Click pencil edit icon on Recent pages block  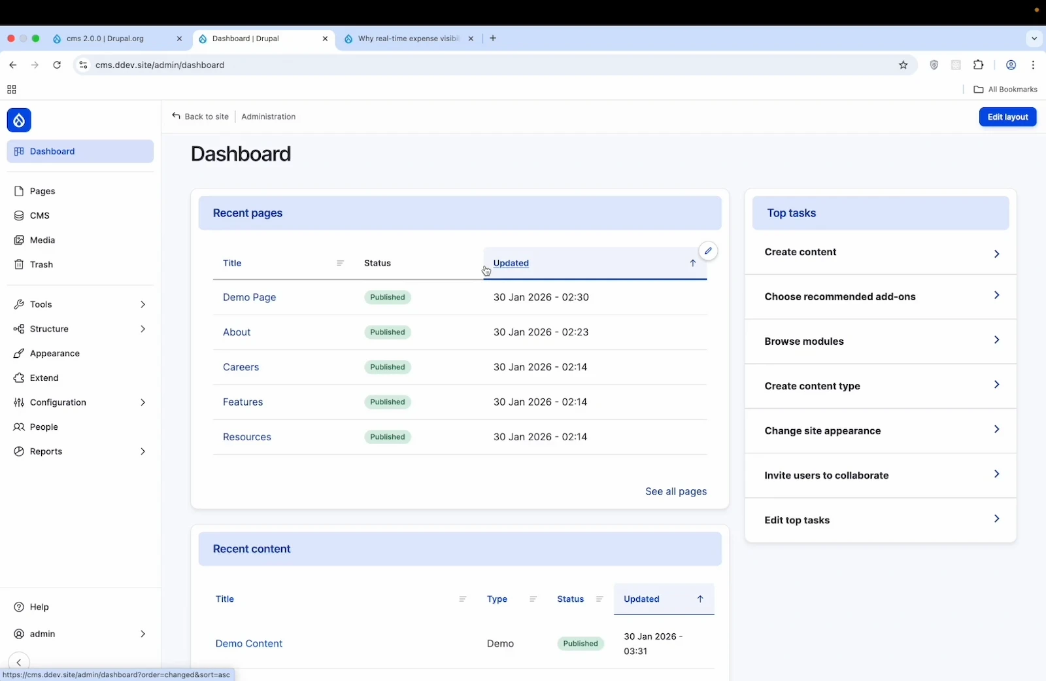coord(708,251)
